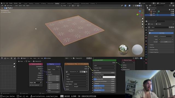Toggle render camera icon for Camera in outliner
The image size is (175, 98).
pyautogui.click(x=173, y=11)
